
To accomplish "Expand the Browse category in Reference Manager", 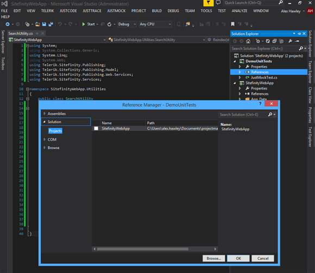I will click(45, 148).
